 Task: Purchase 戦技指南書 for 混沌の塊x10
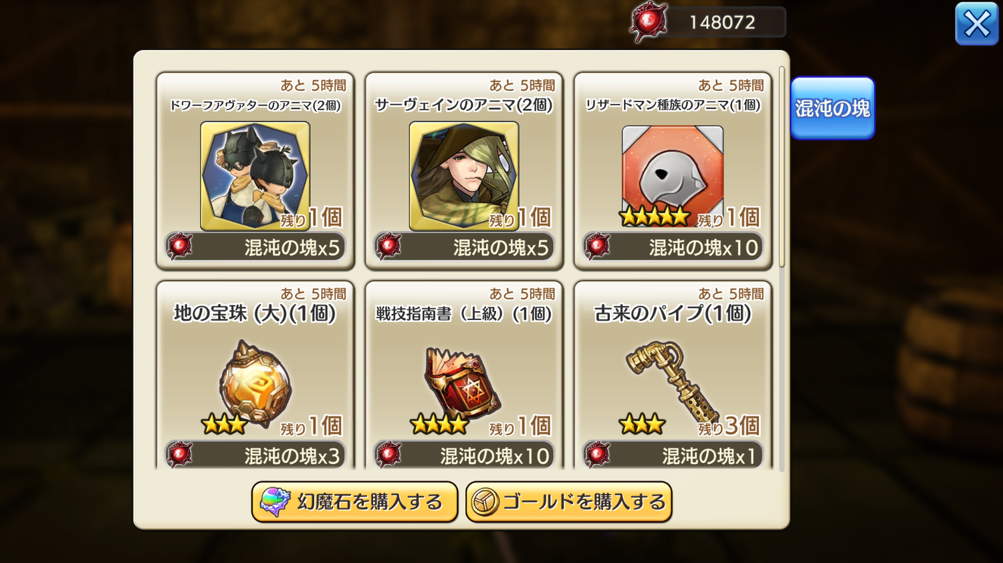(464, 455)
